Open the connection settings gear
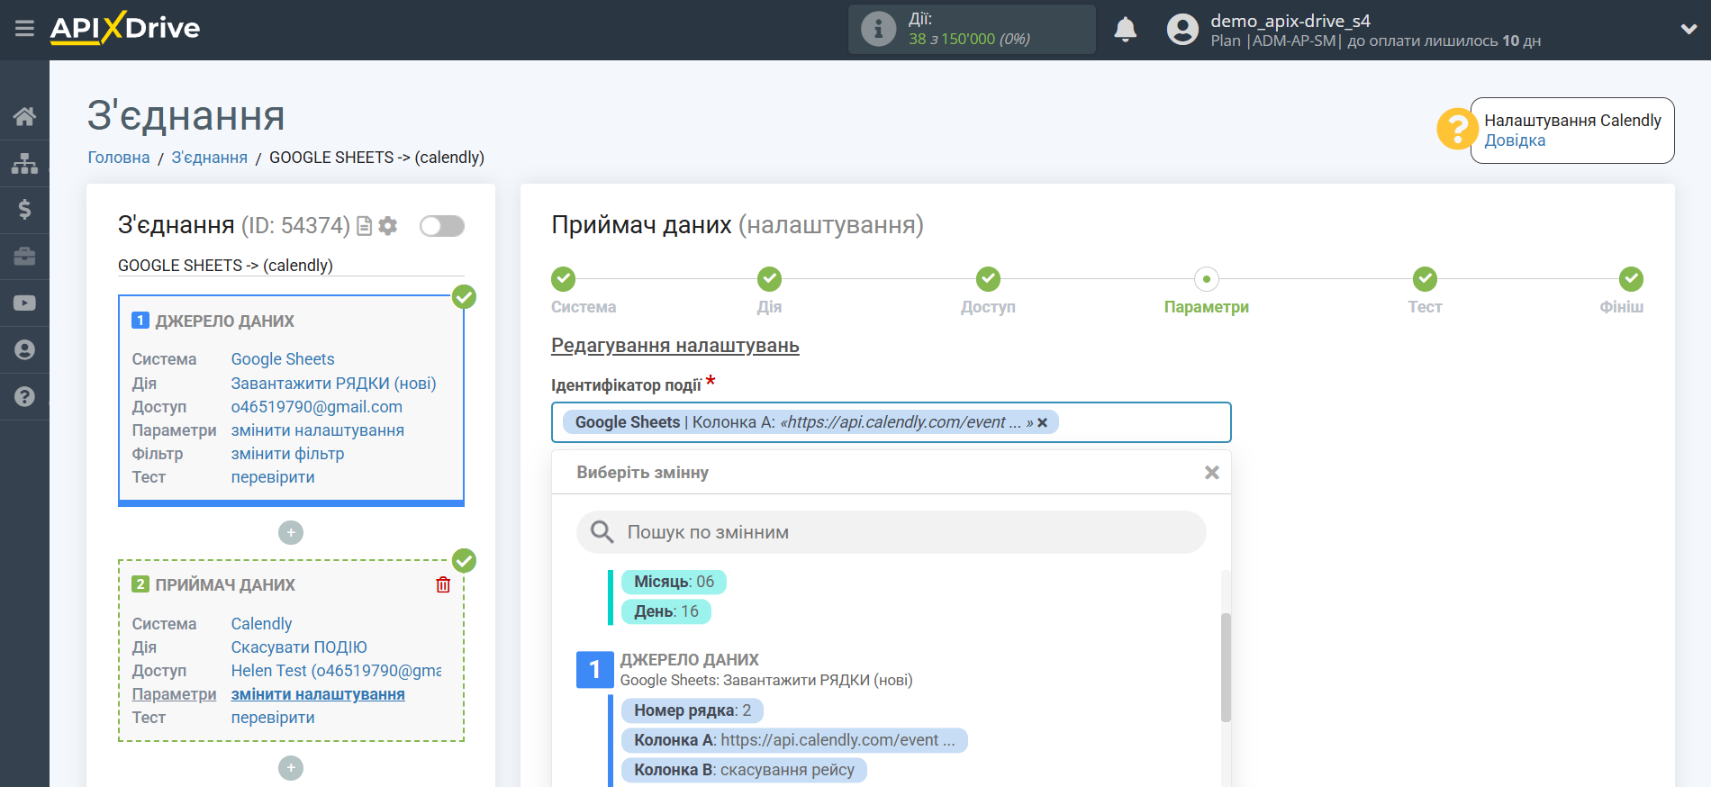This screenshot has width=1711, height=787. click(388, 226)
